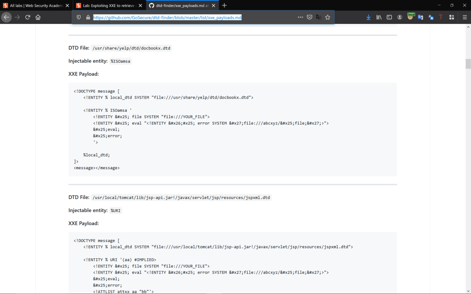
Task: Open Firefox account icon
Action: (400, 17)
